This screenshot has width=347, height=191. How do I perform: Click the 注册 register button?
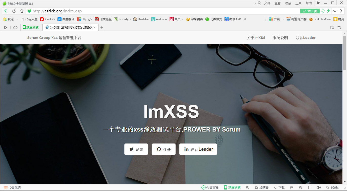coord(164,149)
